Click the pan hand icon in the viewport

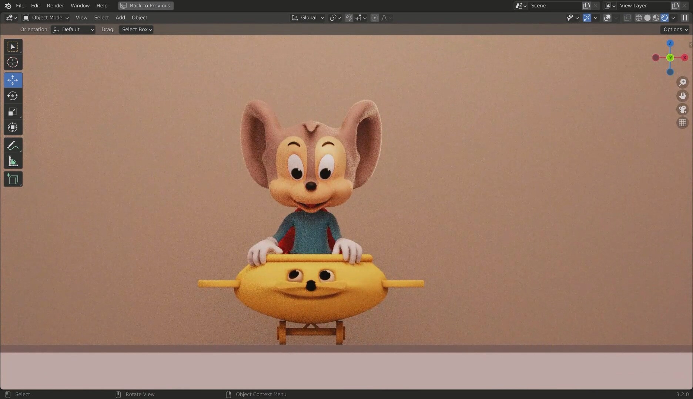pyautogui.click(x=683, y=95)
